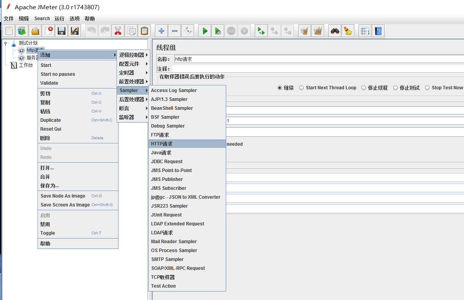
Task: Click the Function Helper list icon
Action: [365, 31]
